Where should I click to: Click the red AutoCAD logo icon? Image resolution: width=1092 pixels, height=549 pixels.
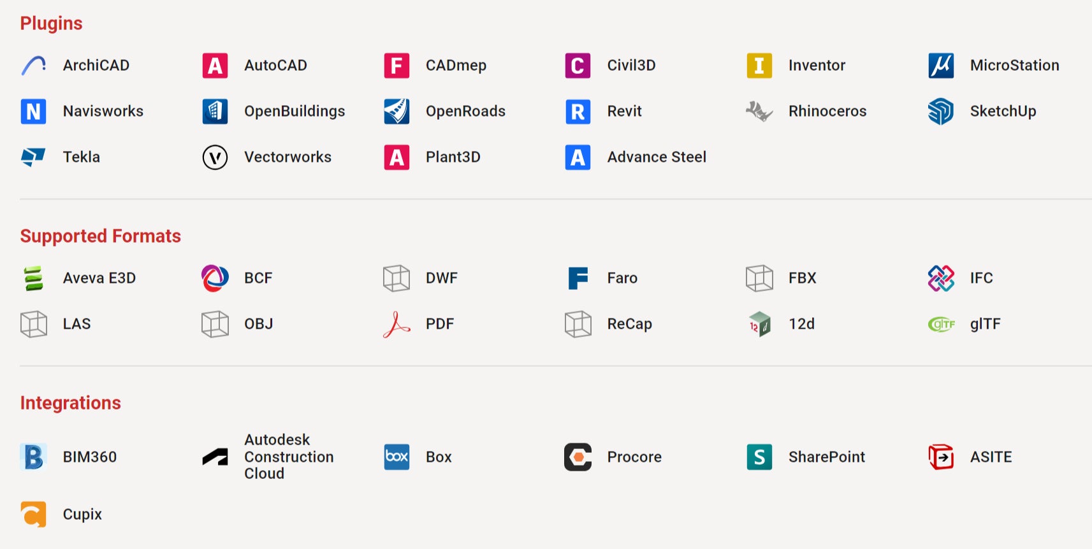(x=215, y=66)
